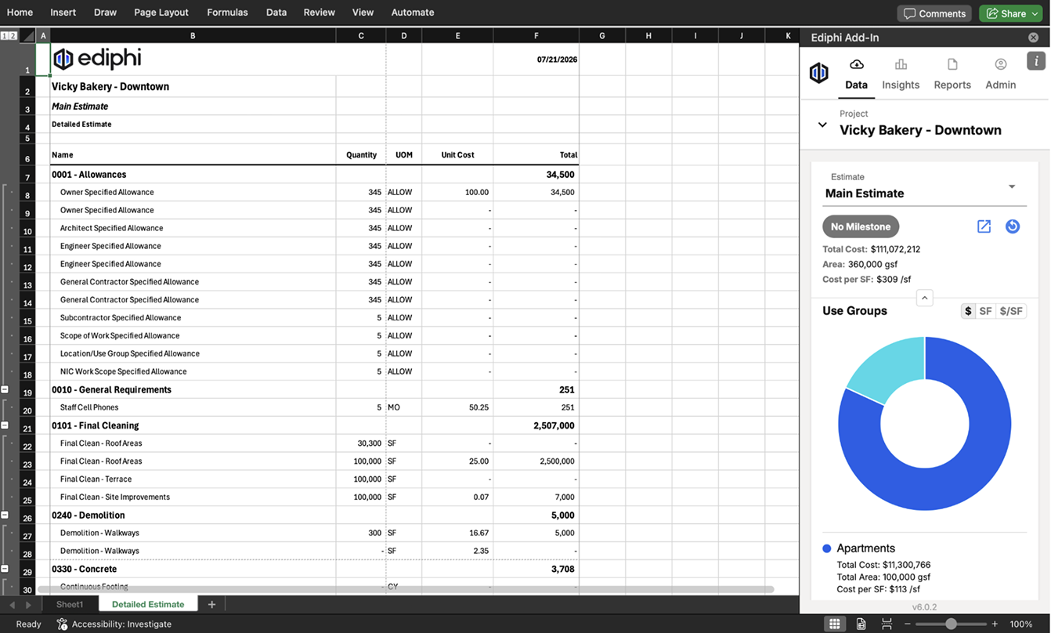Click the No Milestone button

(861, 226)
